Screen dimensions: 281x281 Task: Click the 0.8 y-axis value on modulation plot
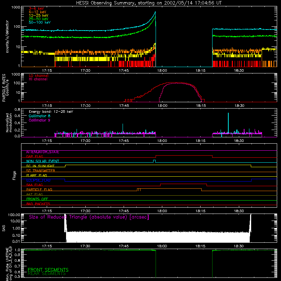[x=17, y=110]
